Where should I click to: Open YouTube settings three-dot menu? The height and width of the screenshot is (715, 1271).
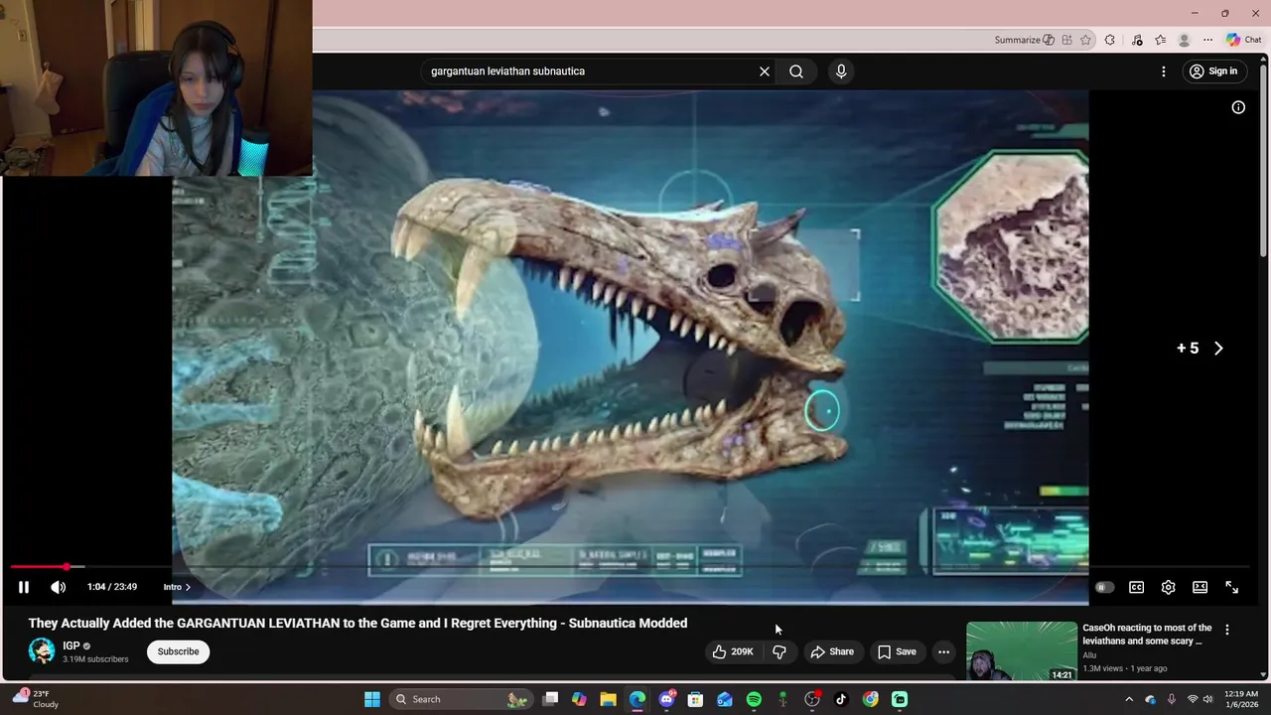pos(1164,71)
